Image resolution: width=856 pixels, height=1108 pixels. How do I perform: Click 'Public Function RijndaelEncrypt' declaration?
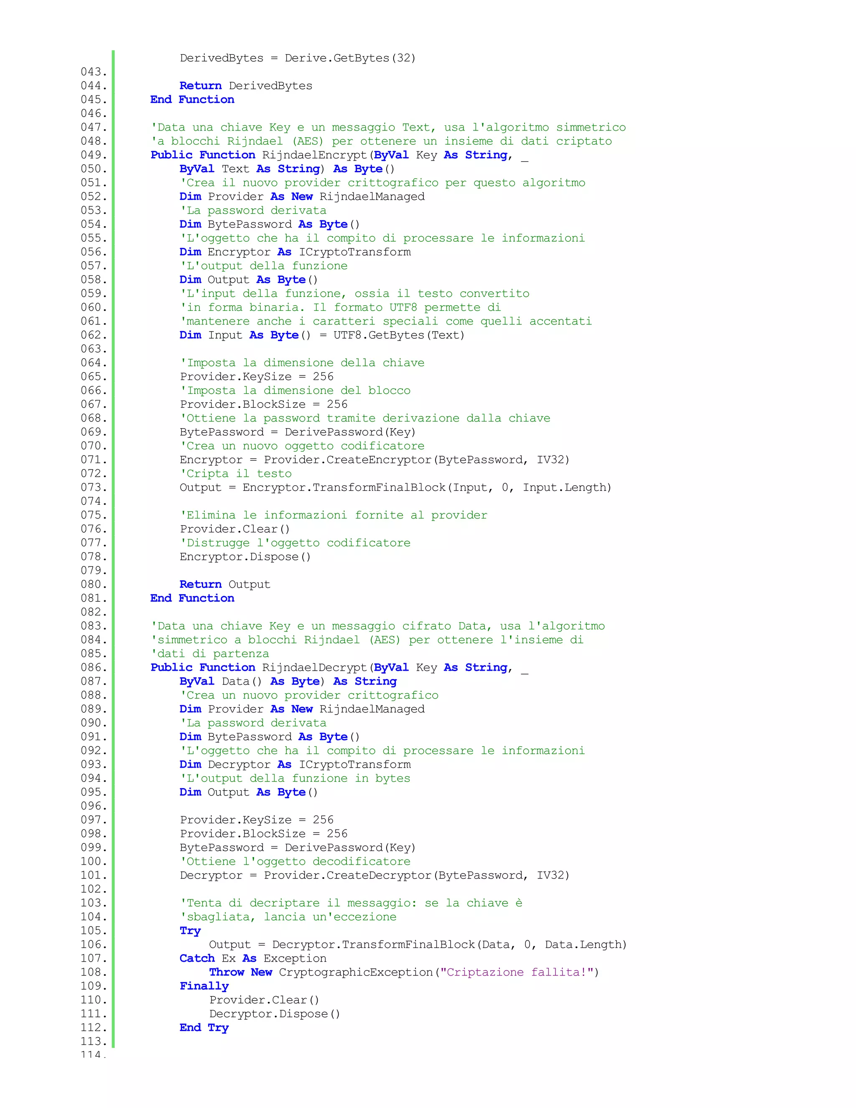tap(339, 155)
